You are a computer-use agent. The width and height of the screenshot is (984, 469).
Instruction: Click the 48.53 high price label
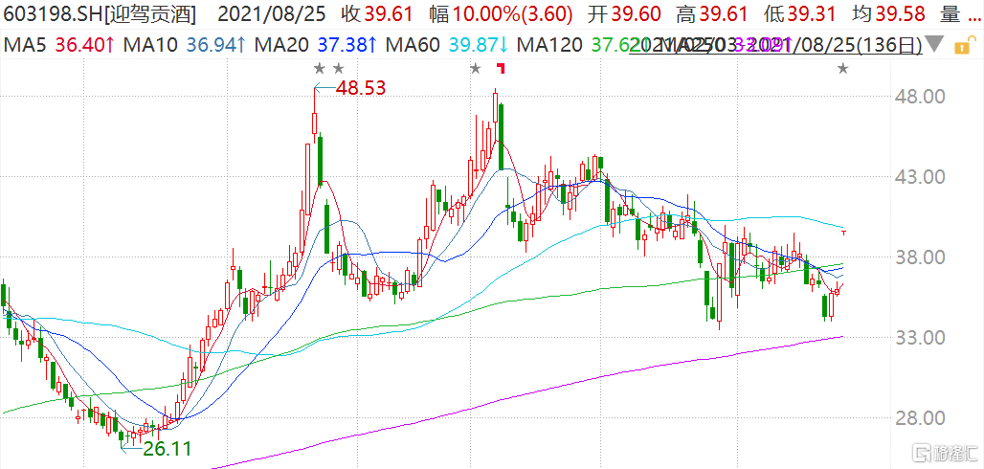(359, 87)
